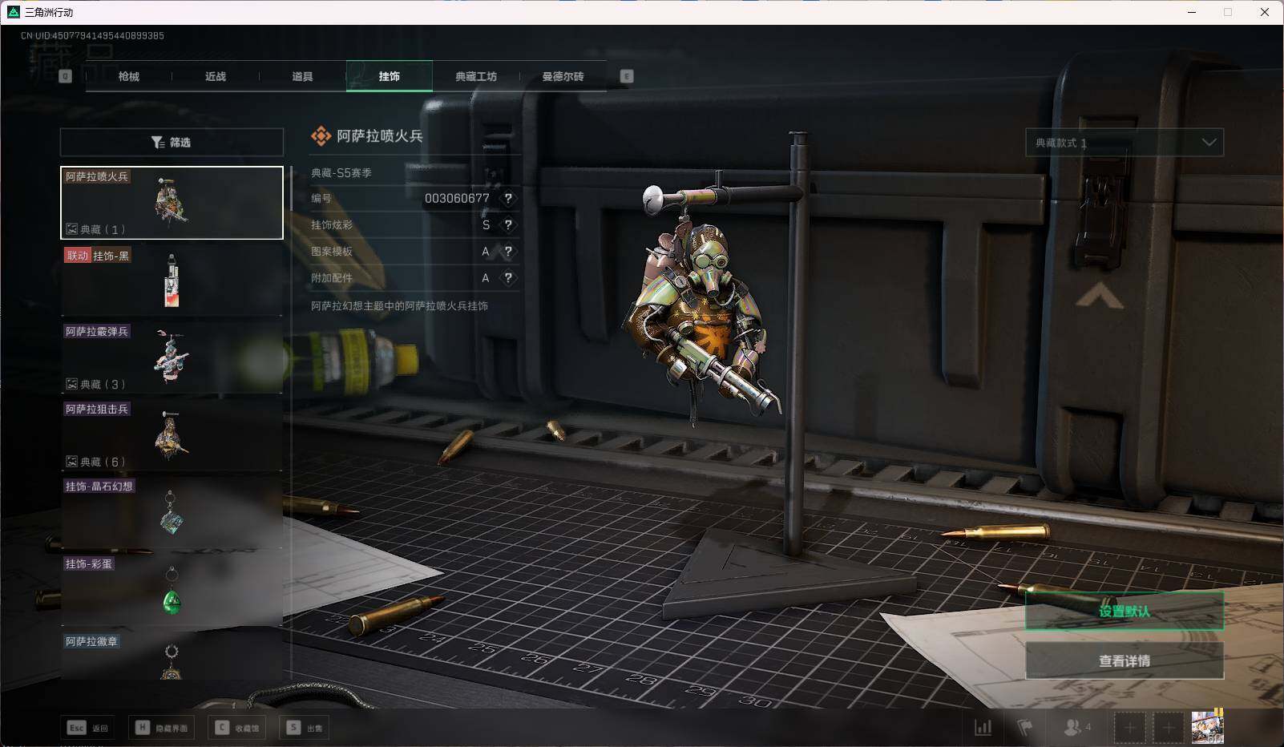Click the 编号 value 003060677
Viewport: 1284px width, 747px height.
457,198
